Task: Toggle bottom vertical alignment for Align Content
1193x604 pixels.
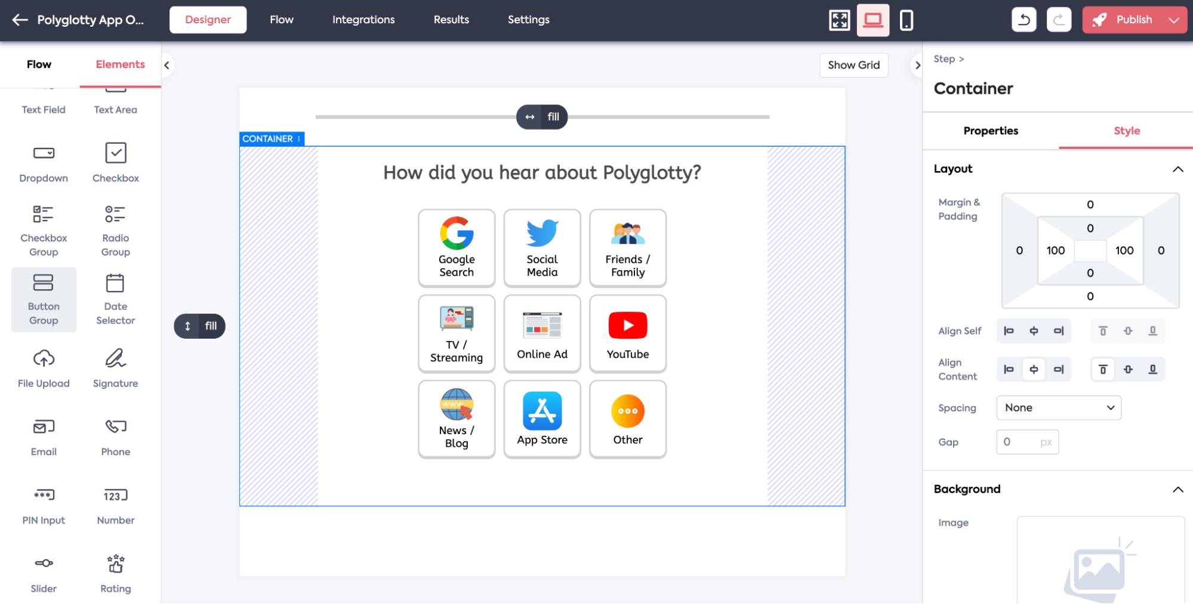Action: tap(1152, 369)
